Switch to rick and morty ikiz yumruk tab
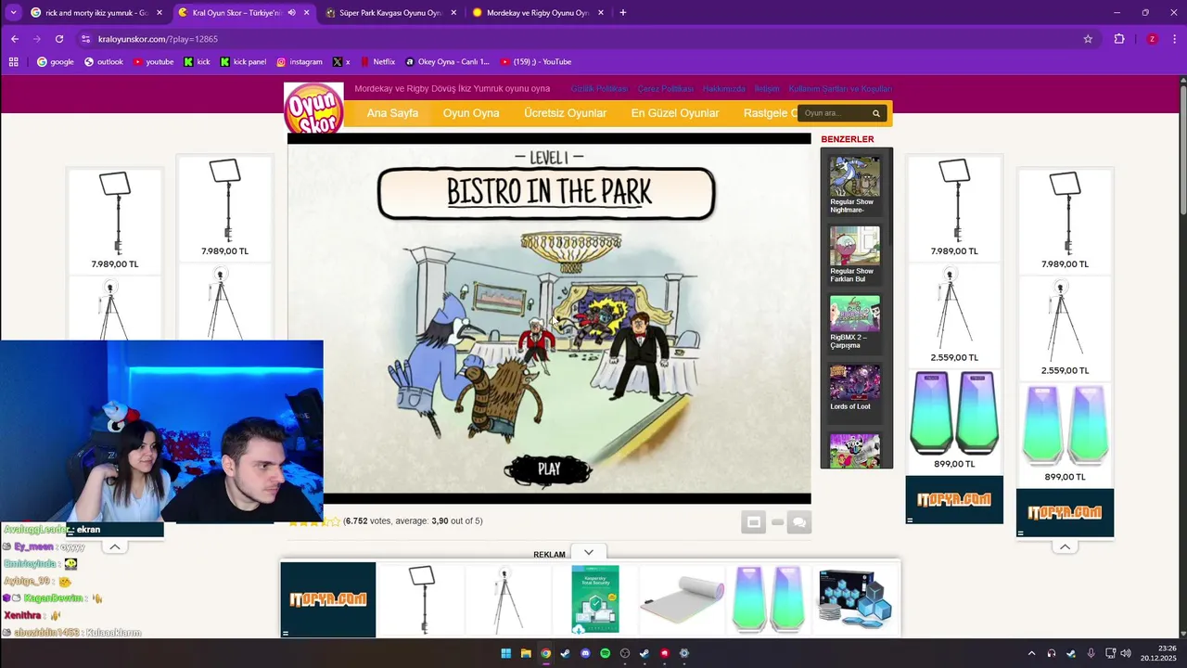The height and width of the screenshot is (668, 1187). click(x=97, y=13)
